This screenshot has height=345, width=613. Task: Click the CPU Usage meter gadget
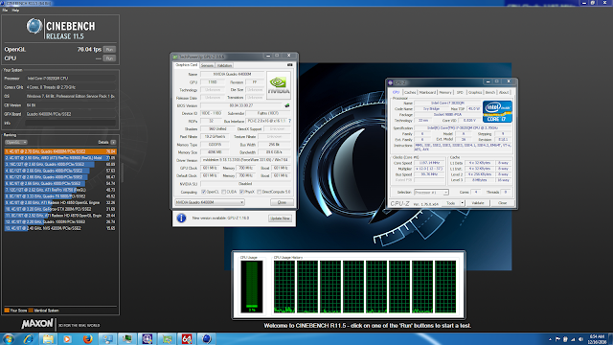[251, 287]
